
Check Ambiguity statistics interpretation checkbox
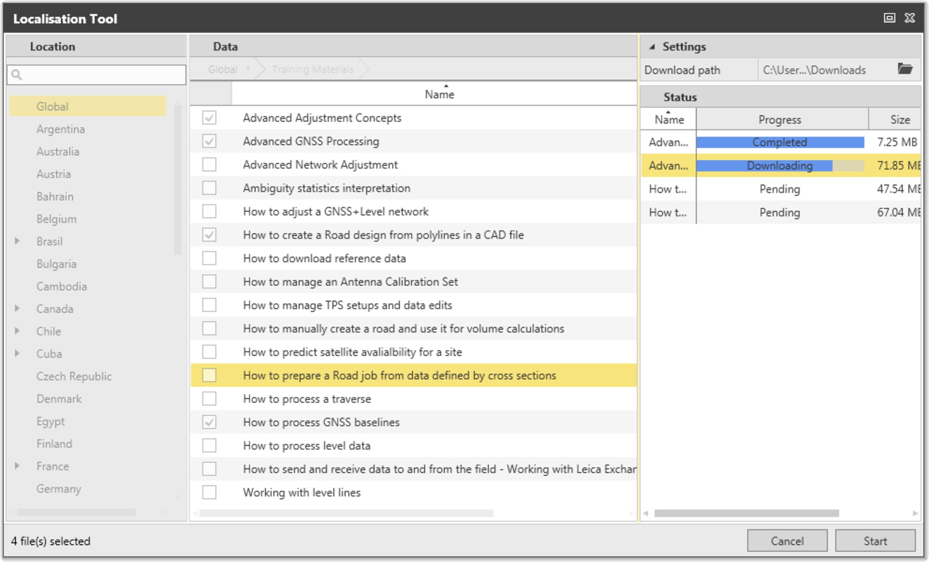point(209,188)
